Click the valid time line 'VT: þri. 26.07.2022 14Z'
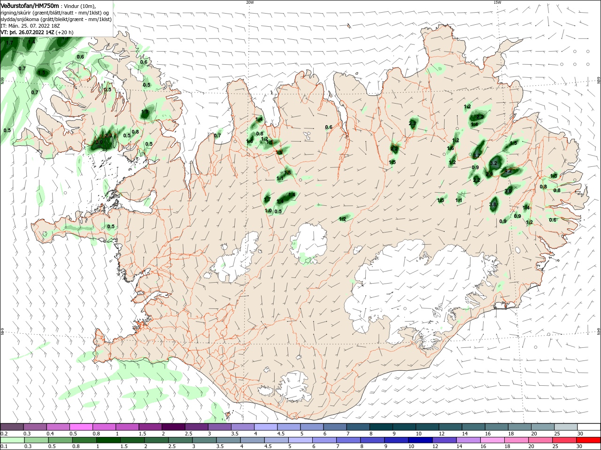 point(27,32)
